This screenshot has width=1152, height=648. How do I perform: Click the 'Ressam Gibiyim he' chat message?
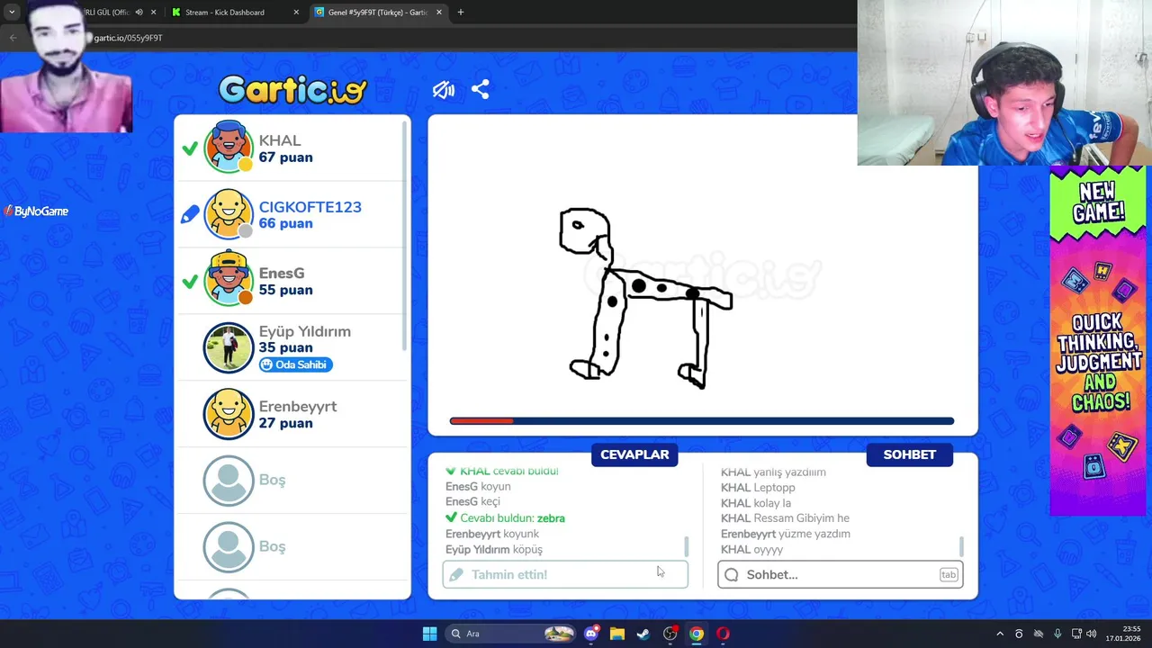[x=785, y=518]
